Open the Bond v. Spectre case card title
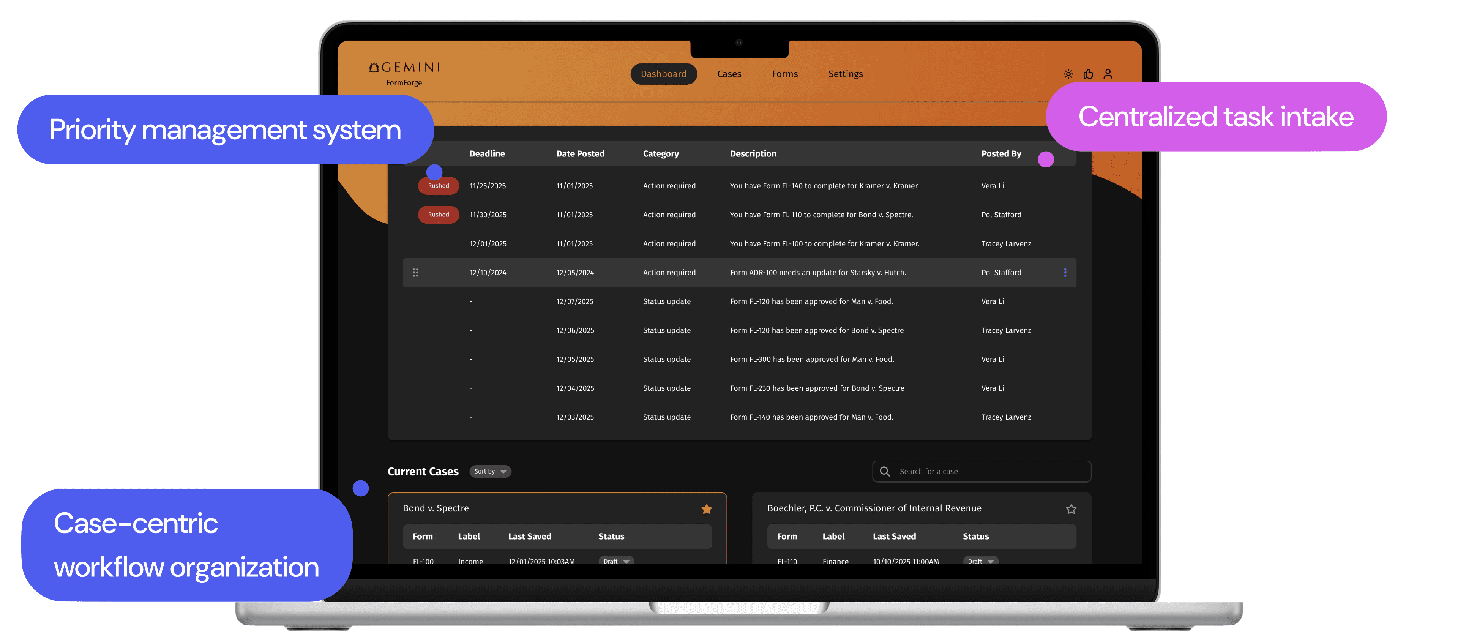Viewport: 1477px width, 644px height. tap(436, 508)
